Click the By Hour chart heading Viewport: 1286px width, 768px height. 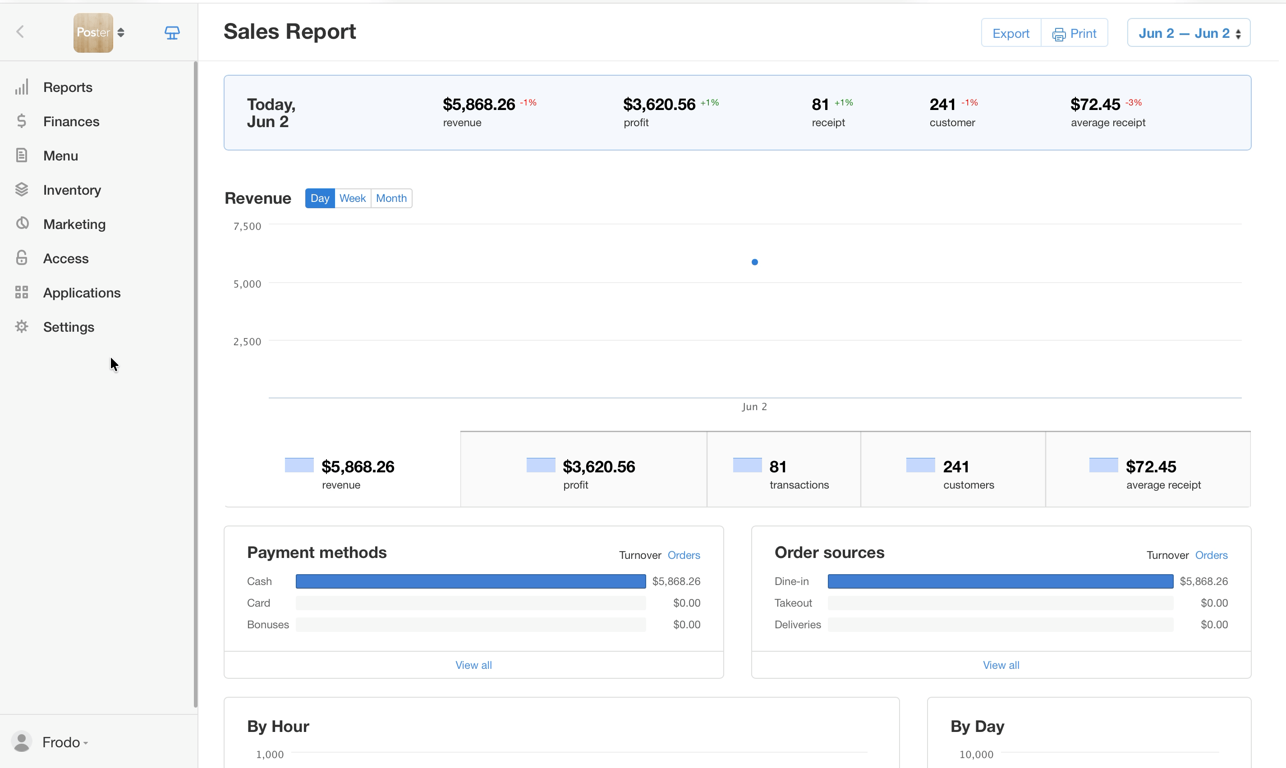(278, 727)
